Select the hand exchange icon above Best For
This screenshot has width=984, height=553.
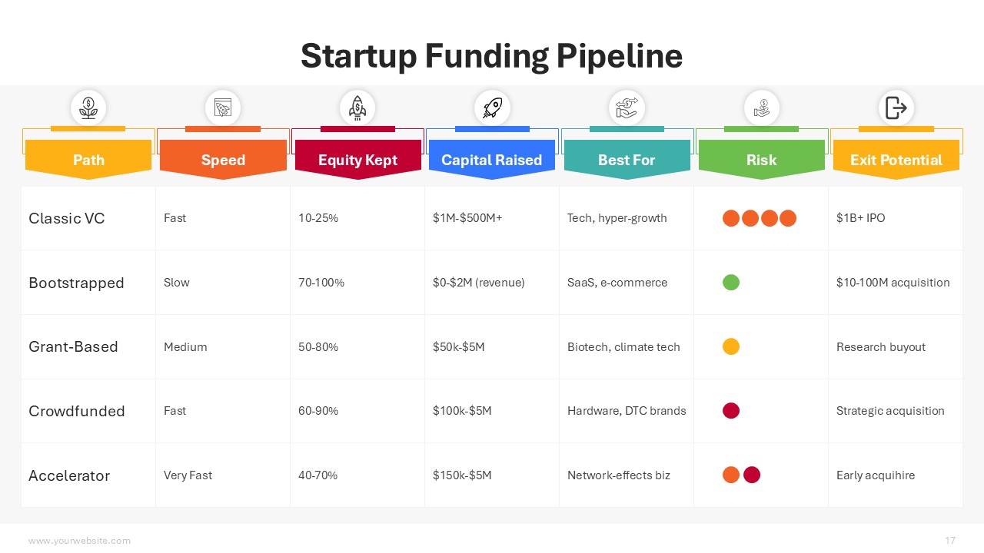(x=627, y=108)
